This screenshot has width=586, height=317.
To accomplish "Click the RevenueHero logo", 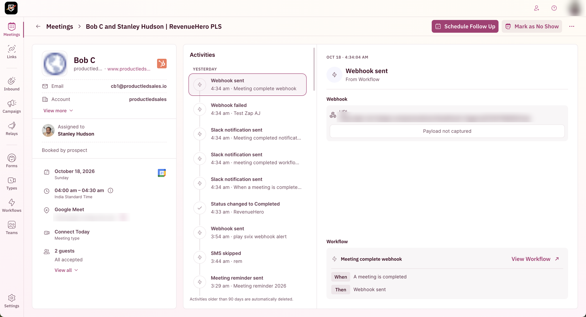I will (11, 8).
